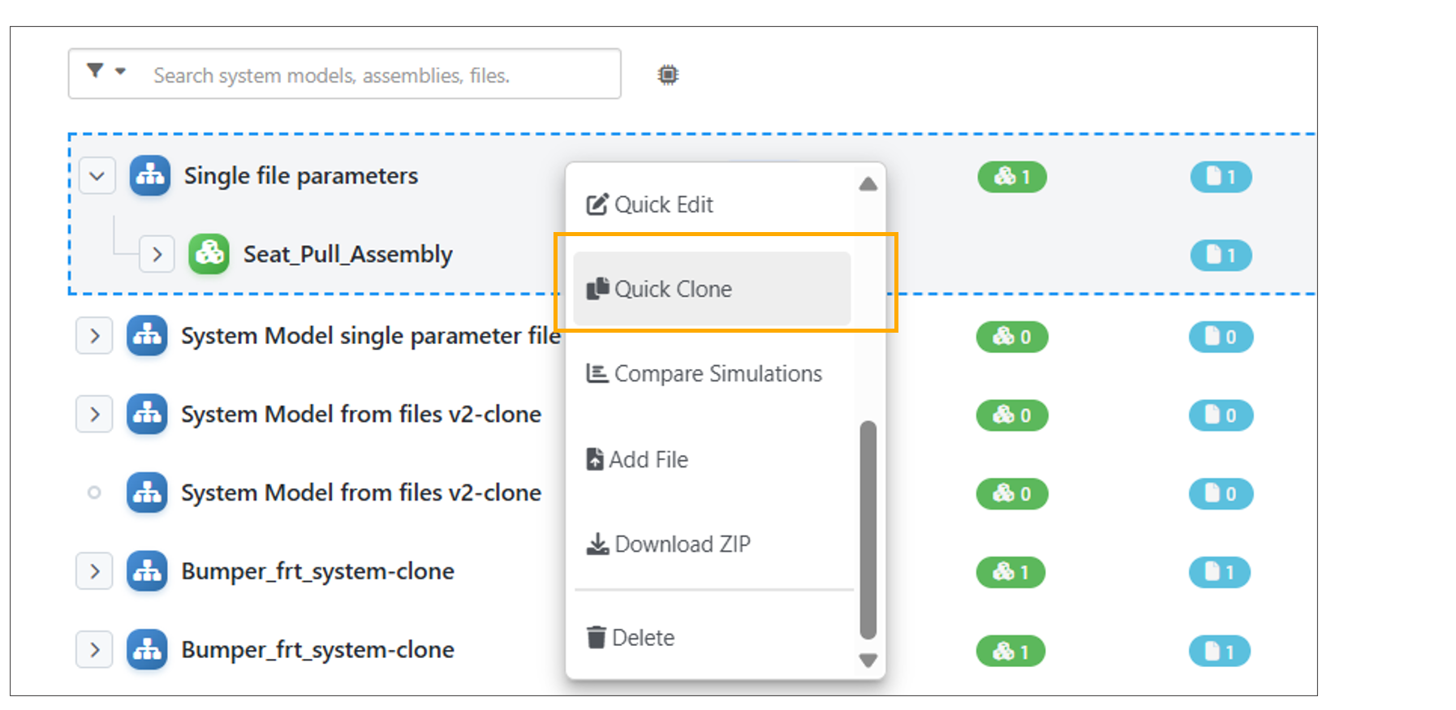Collapse the Single file parameters row
Screen dimensions: 1456x710
pyautogui.click(x=97, y=176)
